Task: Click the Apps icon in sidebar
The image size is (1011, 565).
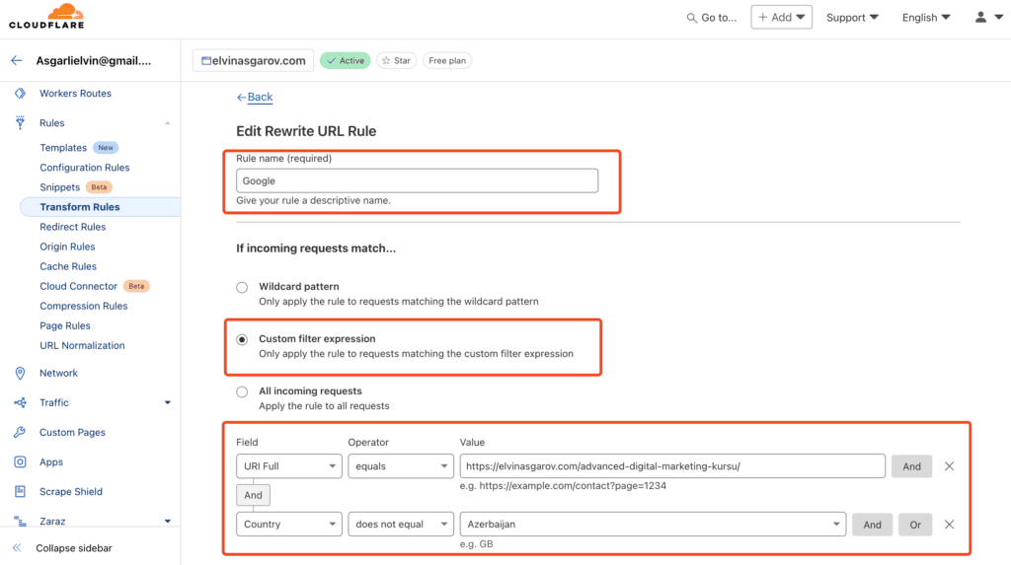Action: click(20, 461)
